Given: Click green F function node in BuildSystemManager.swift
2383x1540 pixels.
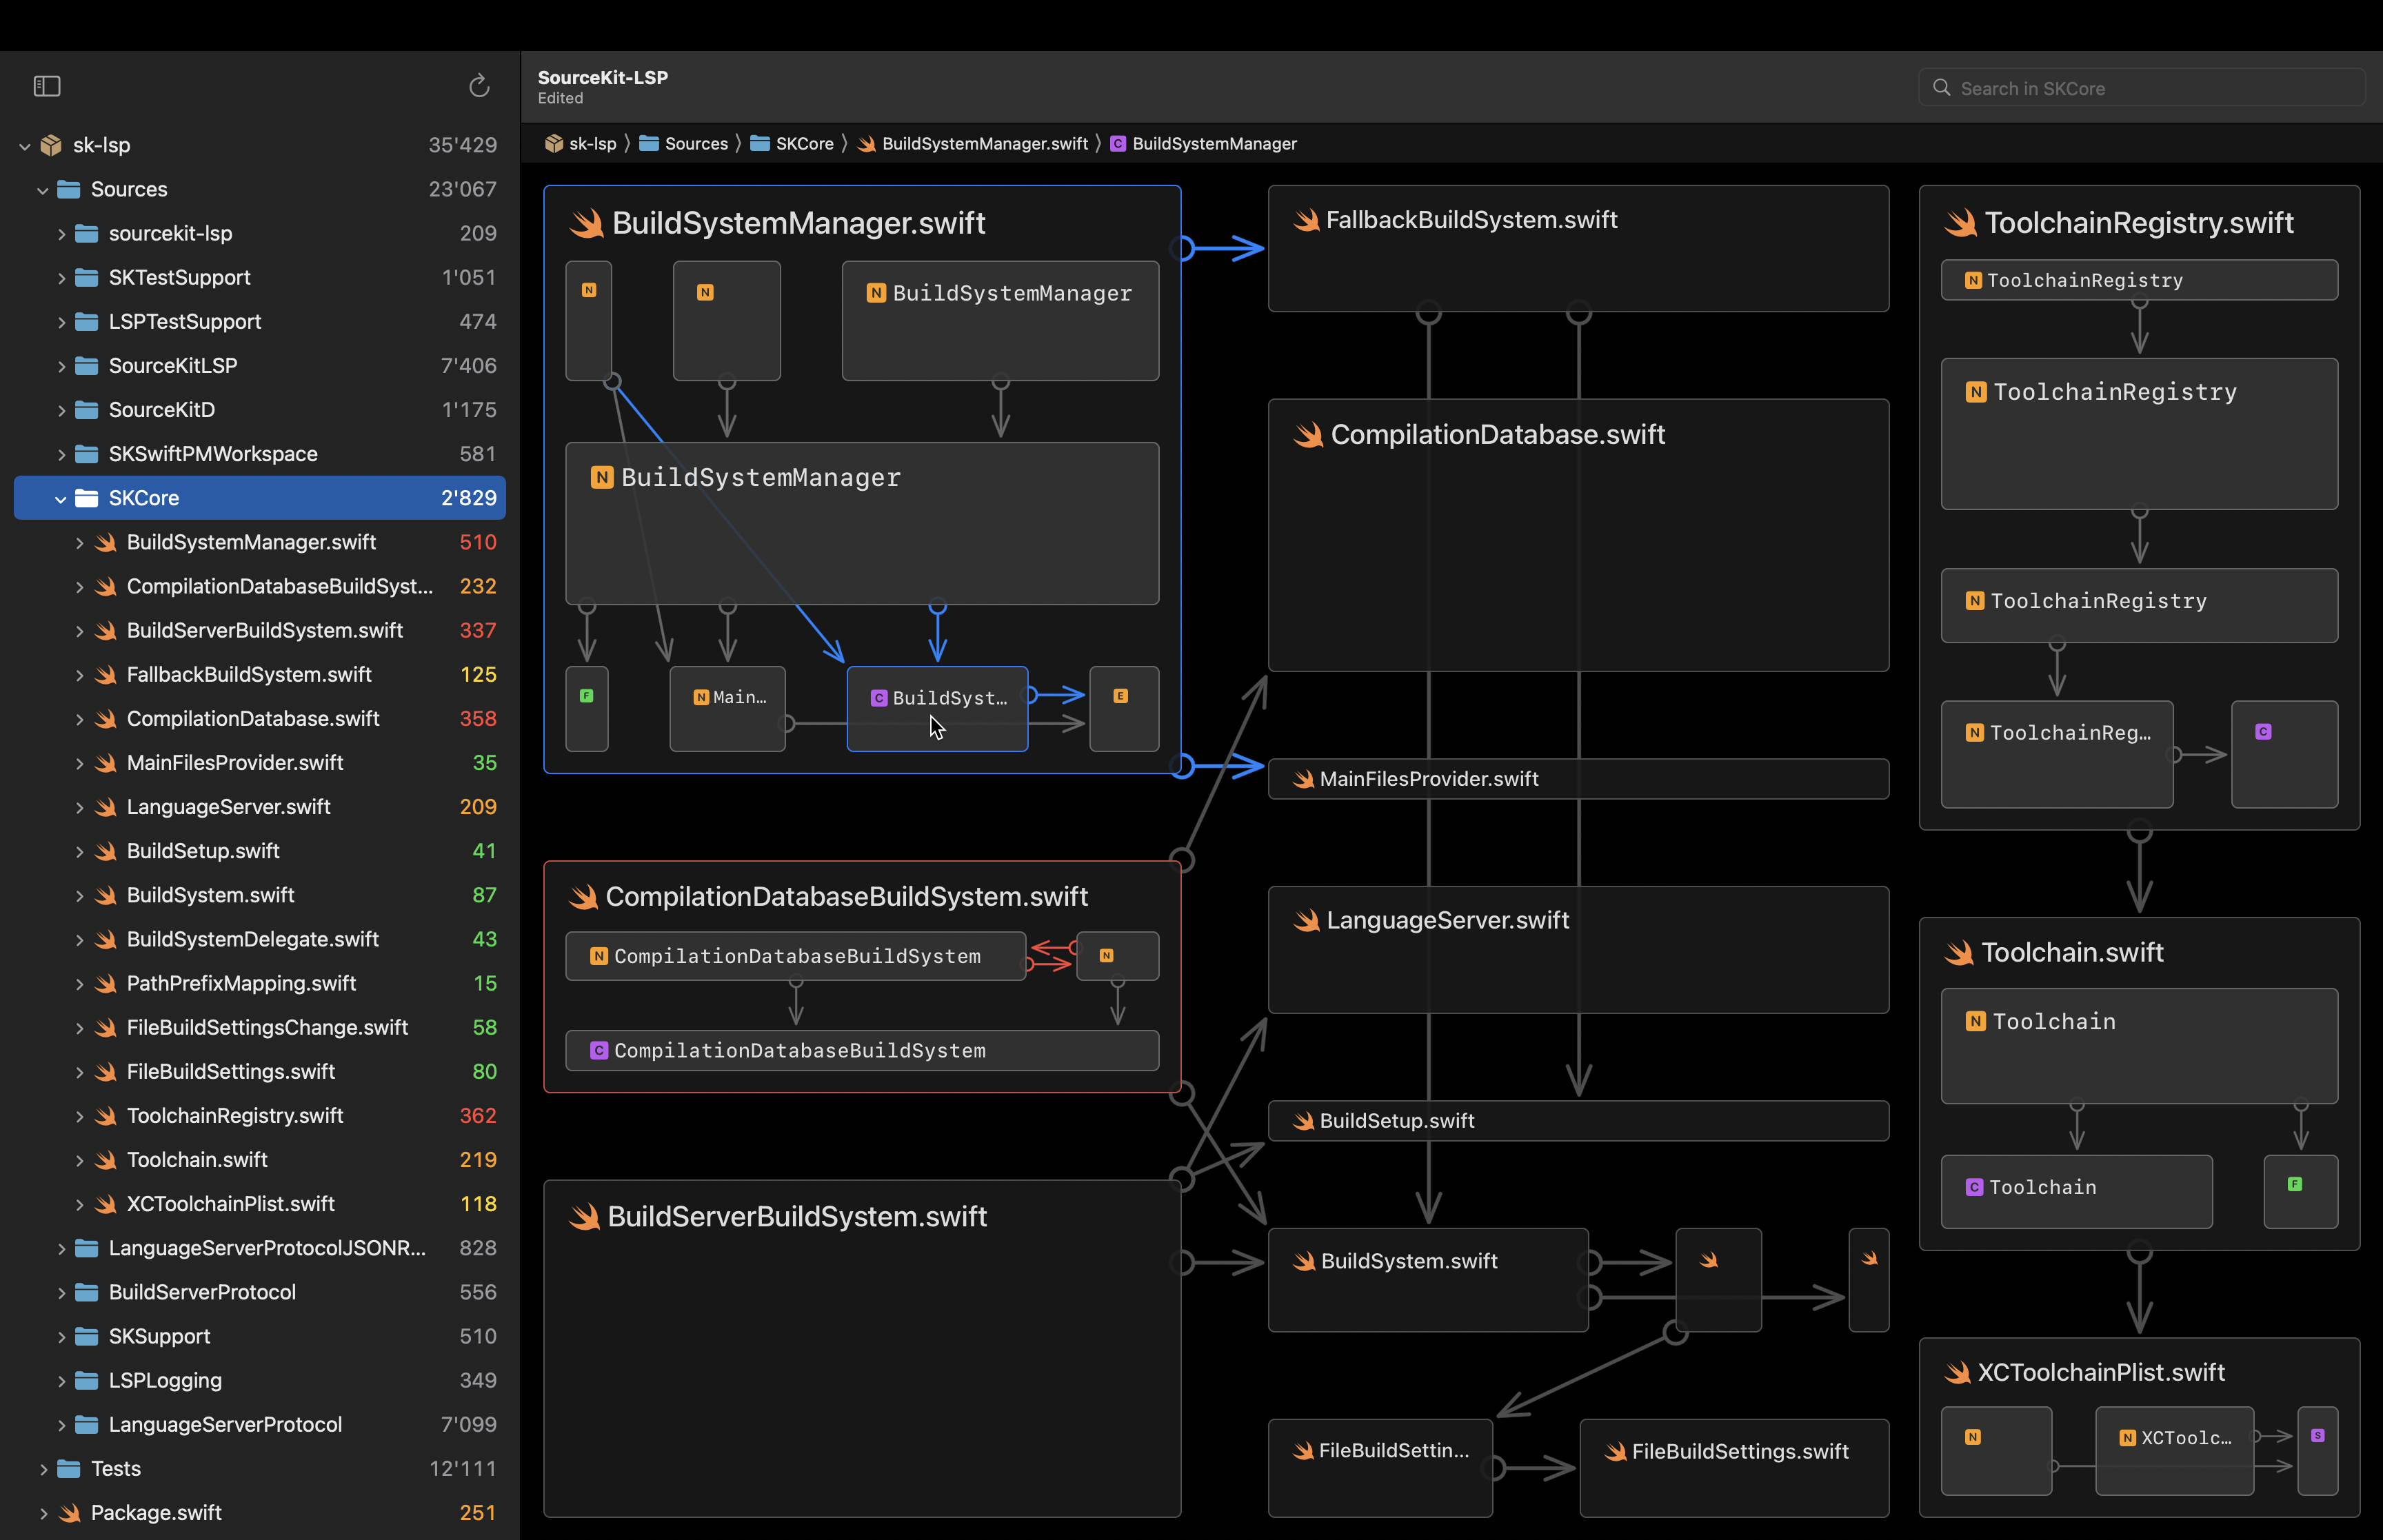Looking at the screenshot, I should click(x=587, y=708).
